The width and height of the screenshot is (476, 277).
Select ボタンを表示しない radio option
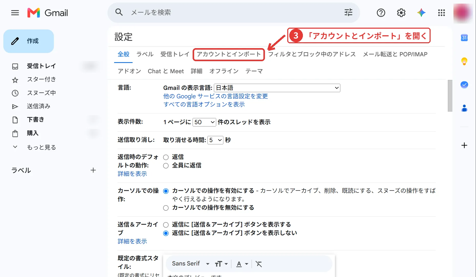click(166, 233)
